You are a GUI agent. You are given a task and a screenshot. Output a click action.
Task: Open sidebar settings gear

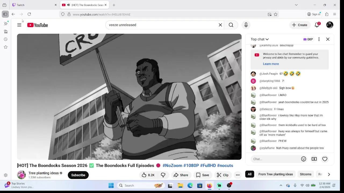tap(6, 175)
